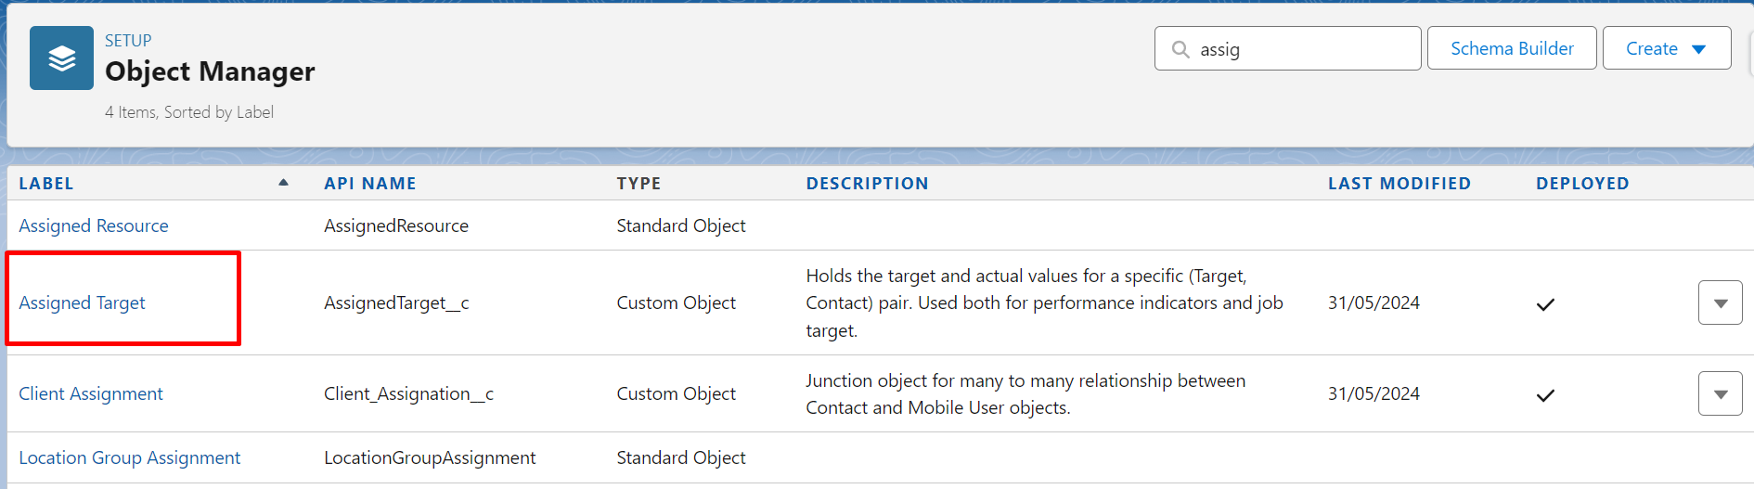Open the Schema Builder
This screenshot has height=489, width=1754.
(1511, 48)
